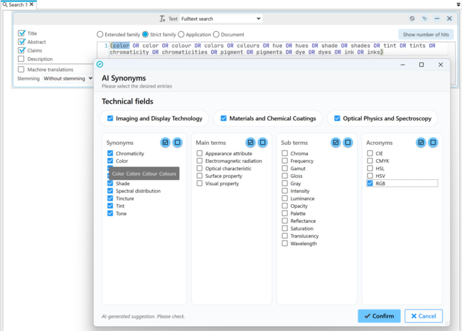462x331 pixels.
Task: Click Show number of hits button
Action: pos(425,35)
